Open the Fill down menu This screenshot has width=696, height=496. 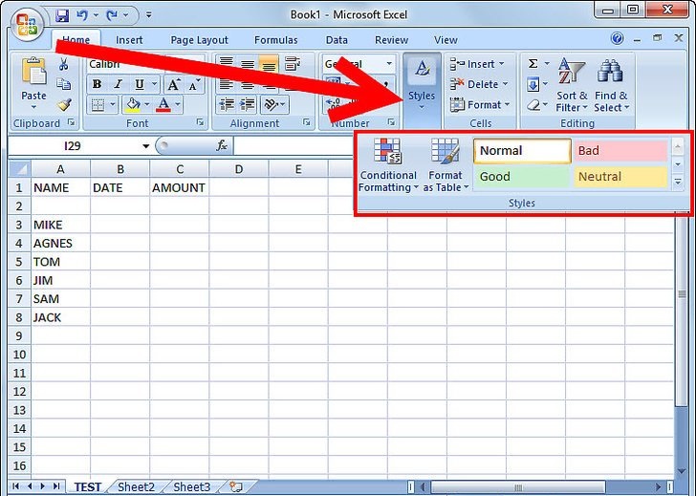click(537, 84)
